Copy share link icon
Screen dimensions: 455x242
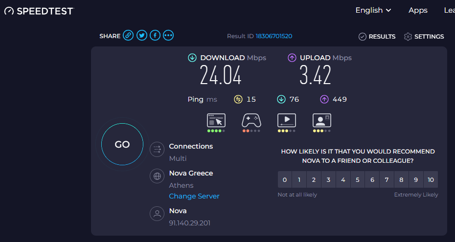point(128,35)
